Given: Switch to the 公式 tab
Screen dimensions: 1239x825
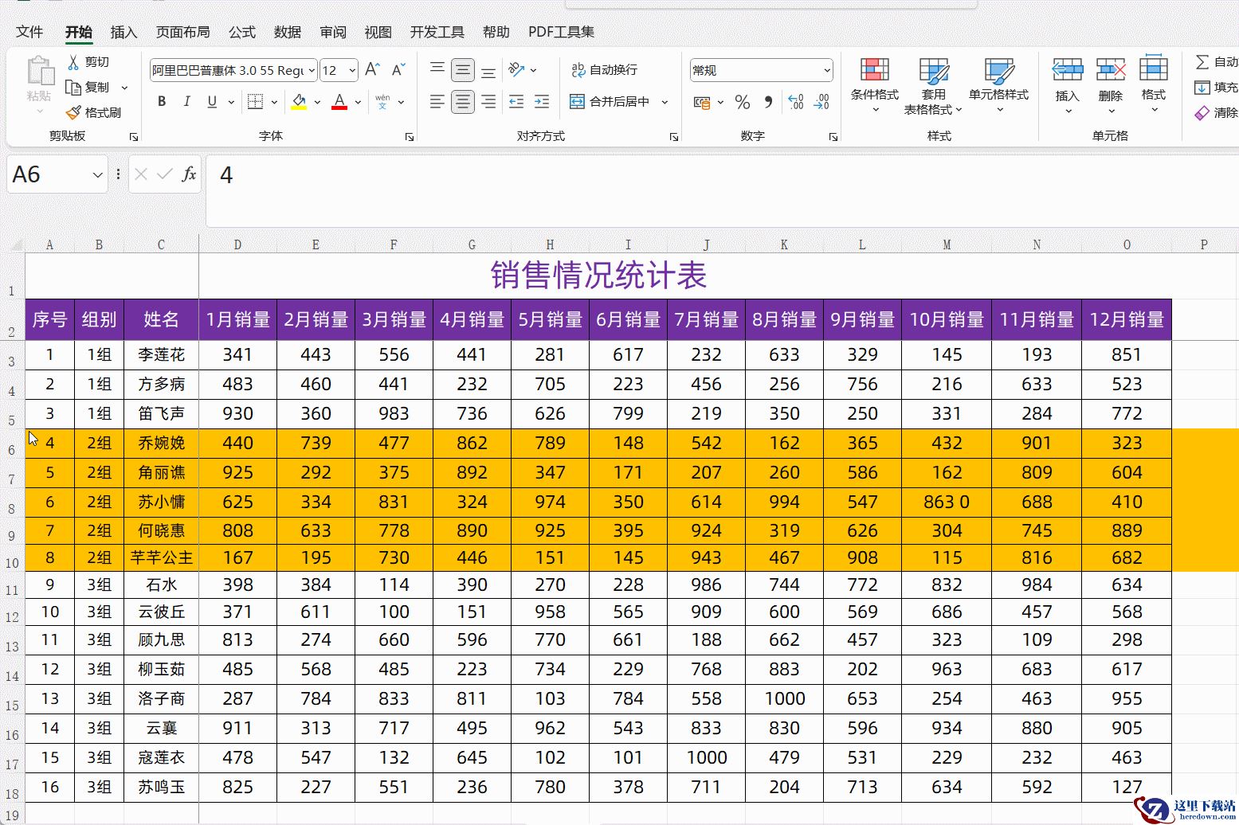Looking at the screenshot, I should coord(242,32).
